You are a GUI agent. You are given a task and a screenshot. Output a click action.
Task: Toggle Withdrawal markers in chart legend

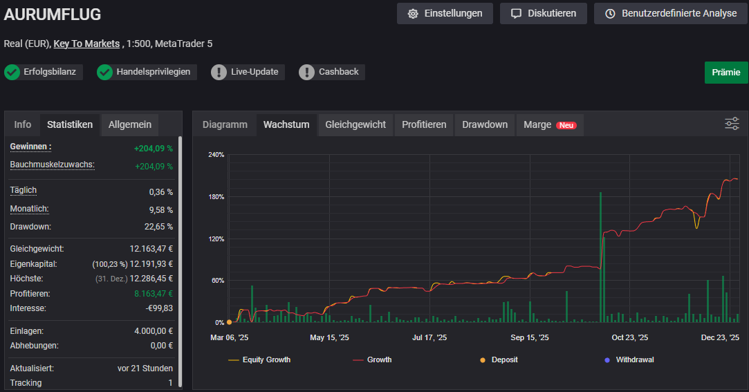628,360
